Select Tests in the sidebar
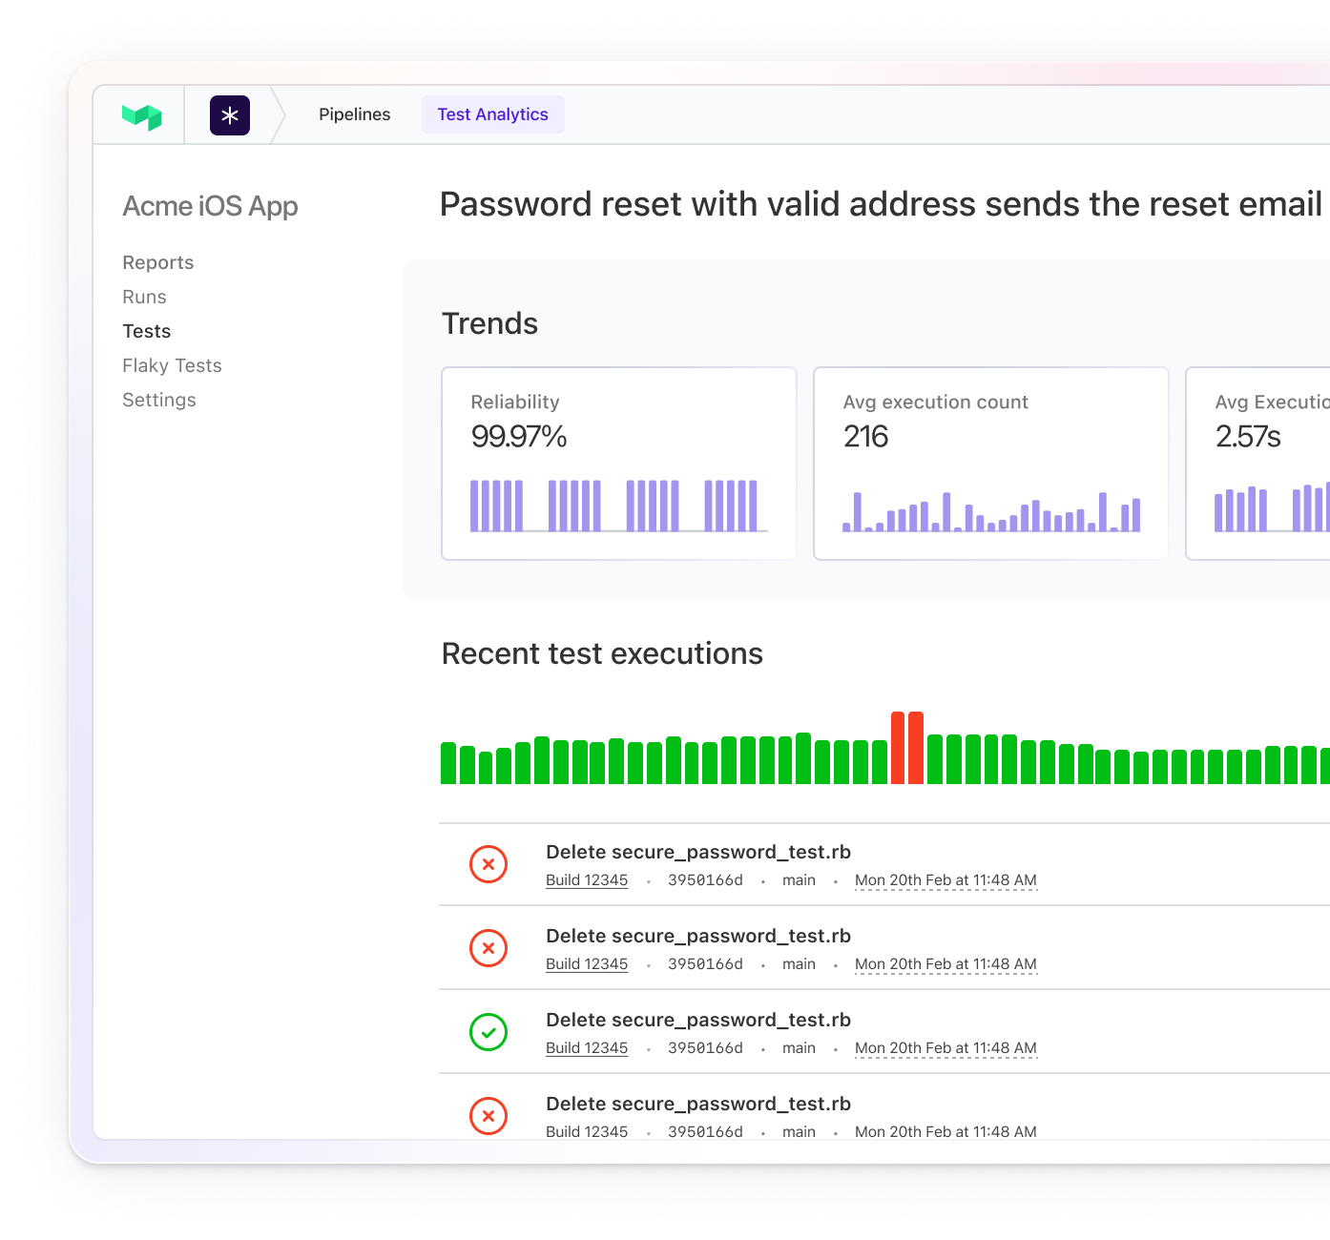 pyautogui.click(x=147, y=331)
